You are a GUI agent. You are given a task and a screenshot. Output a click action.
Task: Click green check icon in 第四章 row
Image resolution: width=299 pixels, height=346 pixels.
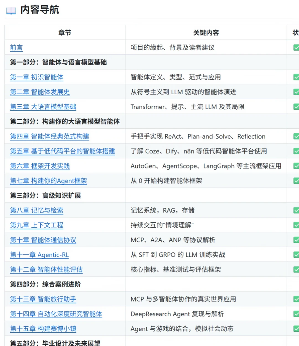pyautogui.click(x=296, y=136)
